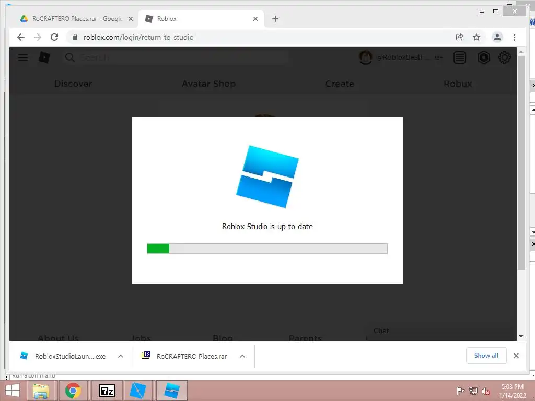Open the Chat panel

click(381, 331)
